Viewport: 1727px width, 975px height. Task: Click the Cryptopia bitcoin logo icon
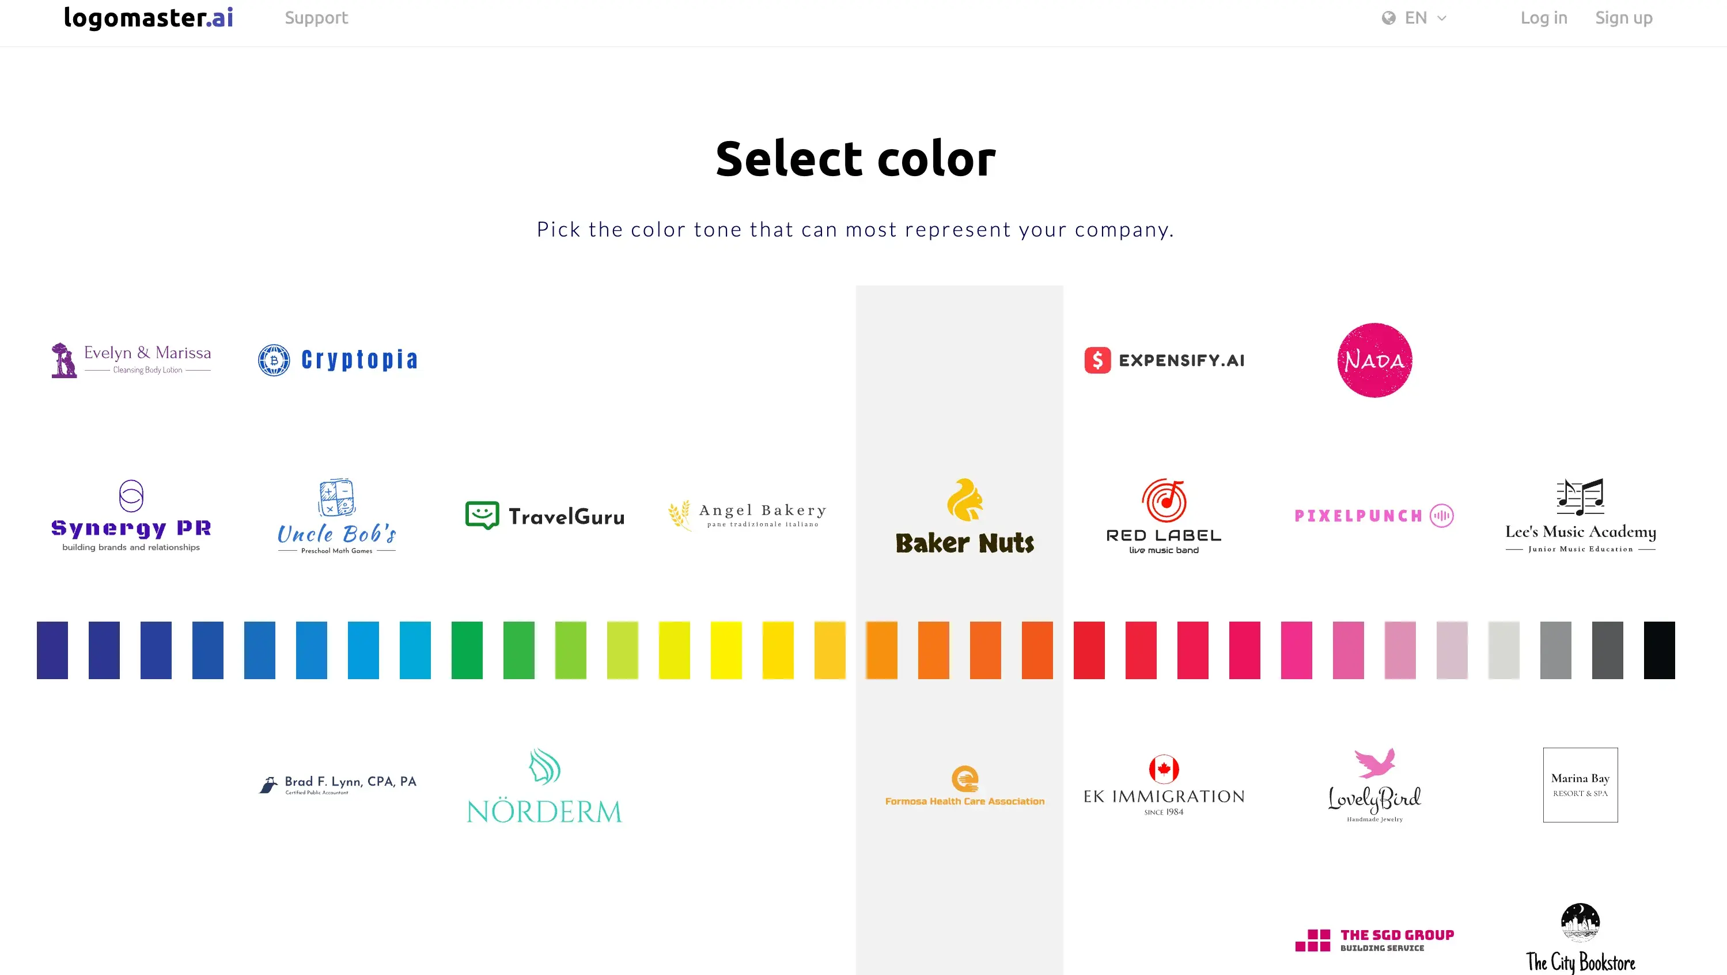(274, 360)
